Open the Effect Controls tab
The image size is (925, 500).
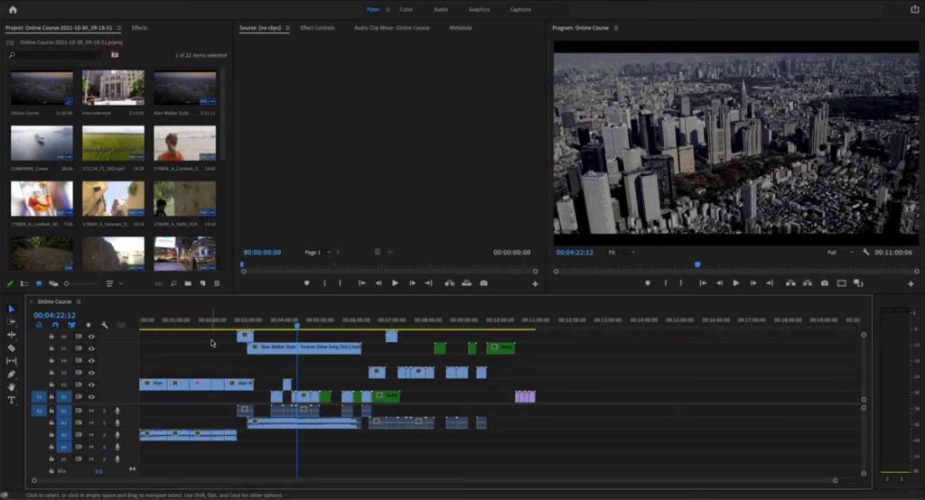317,28
